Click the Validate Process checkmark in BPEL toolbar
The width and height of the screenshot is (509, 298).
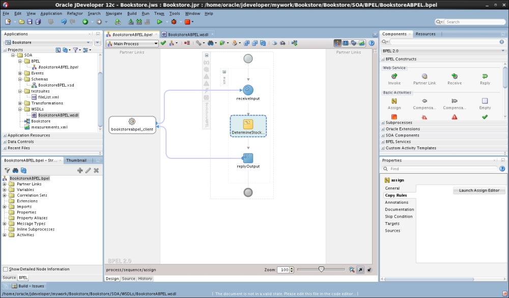[x=163, y=43]
